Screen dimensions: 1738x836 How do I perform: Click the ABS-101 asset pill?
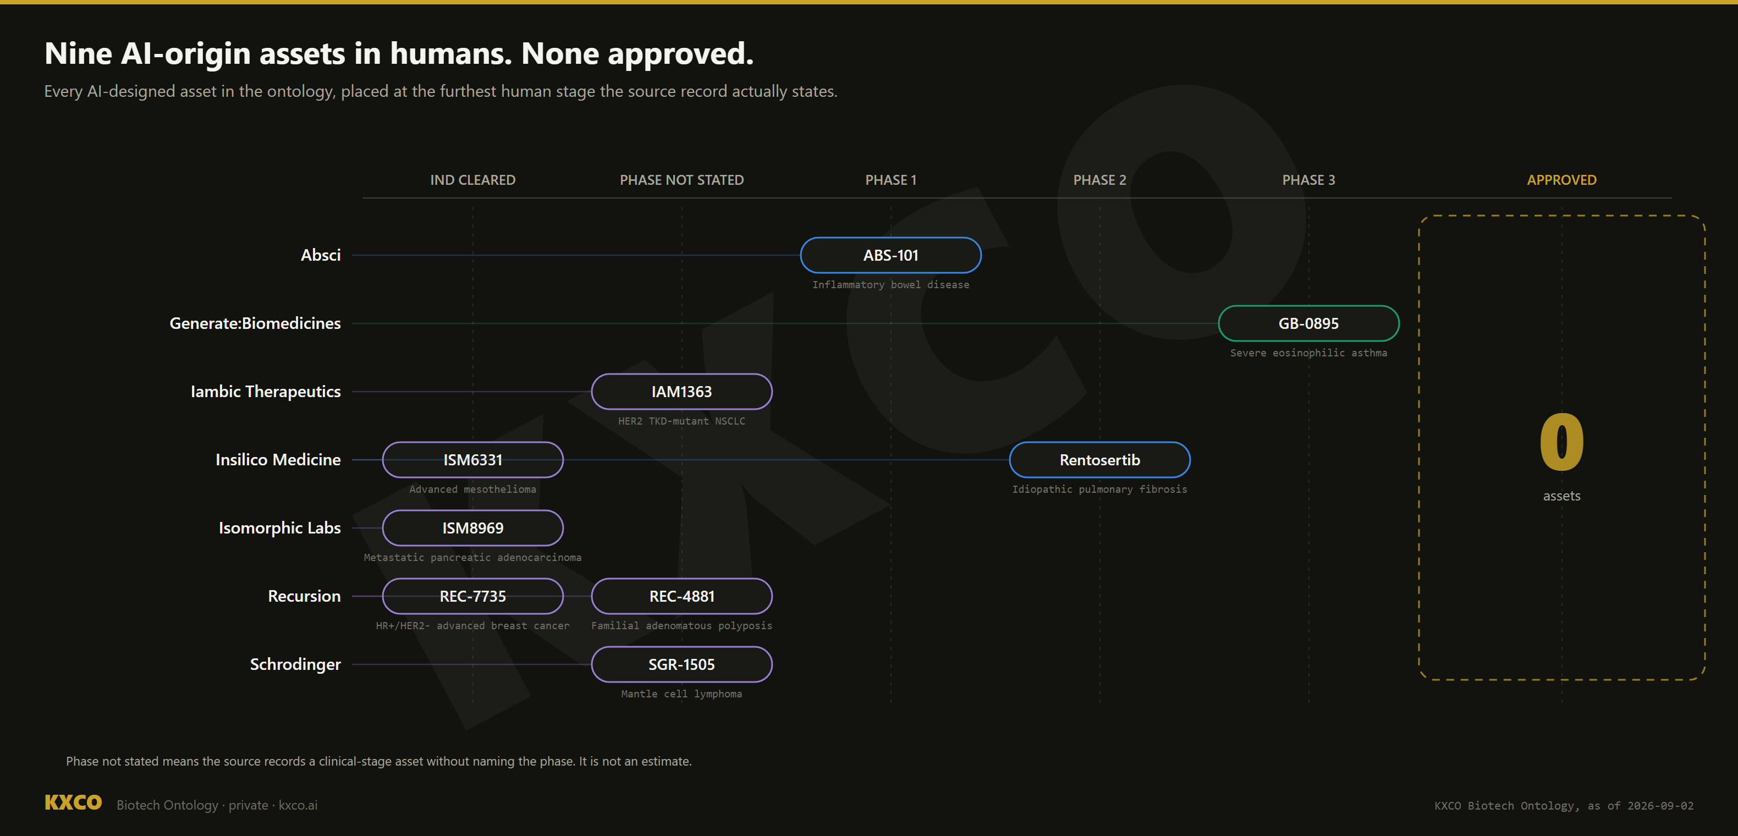pyautogui.click(x=890, y=255)
